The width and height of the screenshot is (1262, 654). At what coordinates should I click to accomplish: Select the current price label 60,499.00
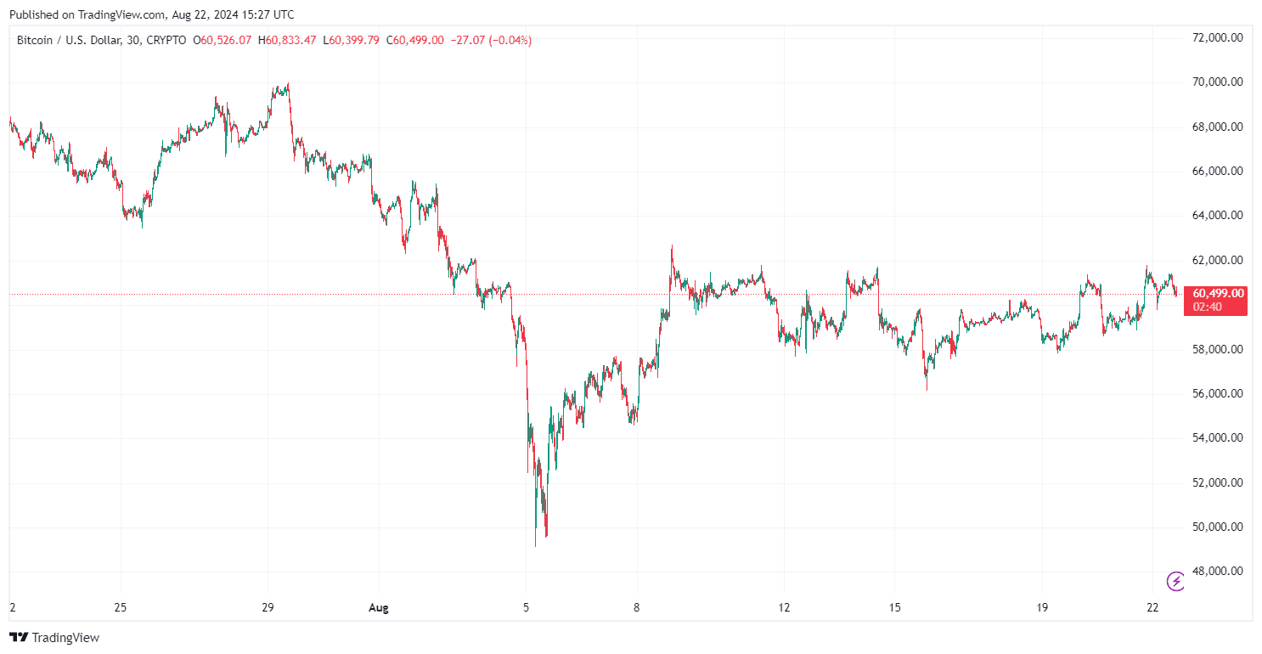(x=1219, y=293)
